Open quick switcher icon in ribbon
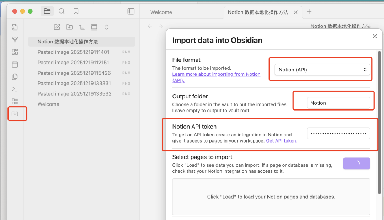Viewport: 384px width, 220px height. point(15,27)
